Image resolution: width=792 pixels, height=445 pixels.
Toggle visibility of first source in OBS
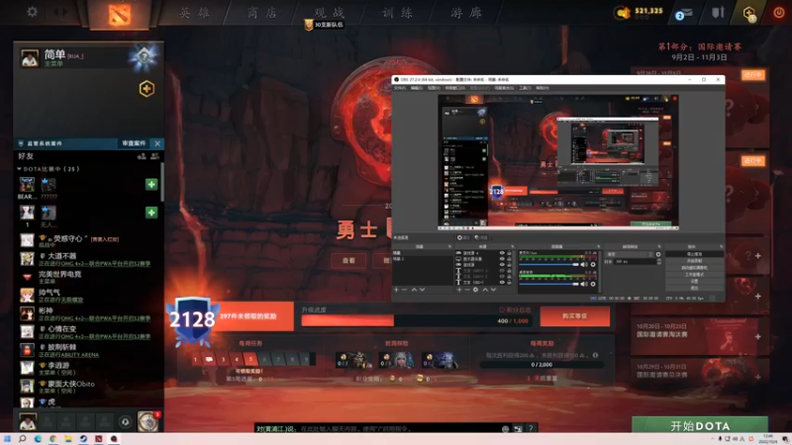pos(502,253)
